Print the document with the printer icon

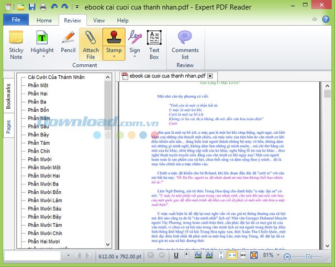43,7
